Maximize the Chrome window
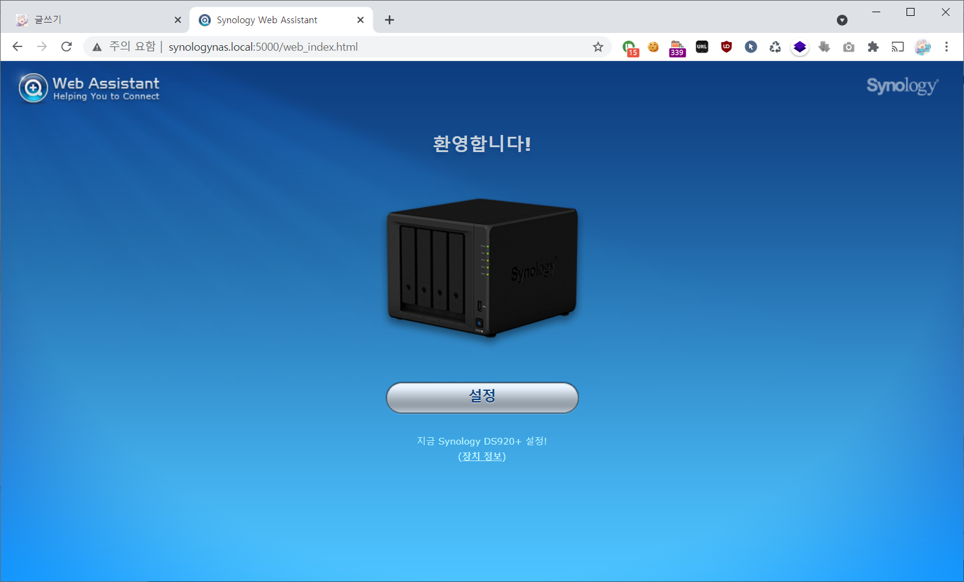964x582 pixels. pos(910,12)
